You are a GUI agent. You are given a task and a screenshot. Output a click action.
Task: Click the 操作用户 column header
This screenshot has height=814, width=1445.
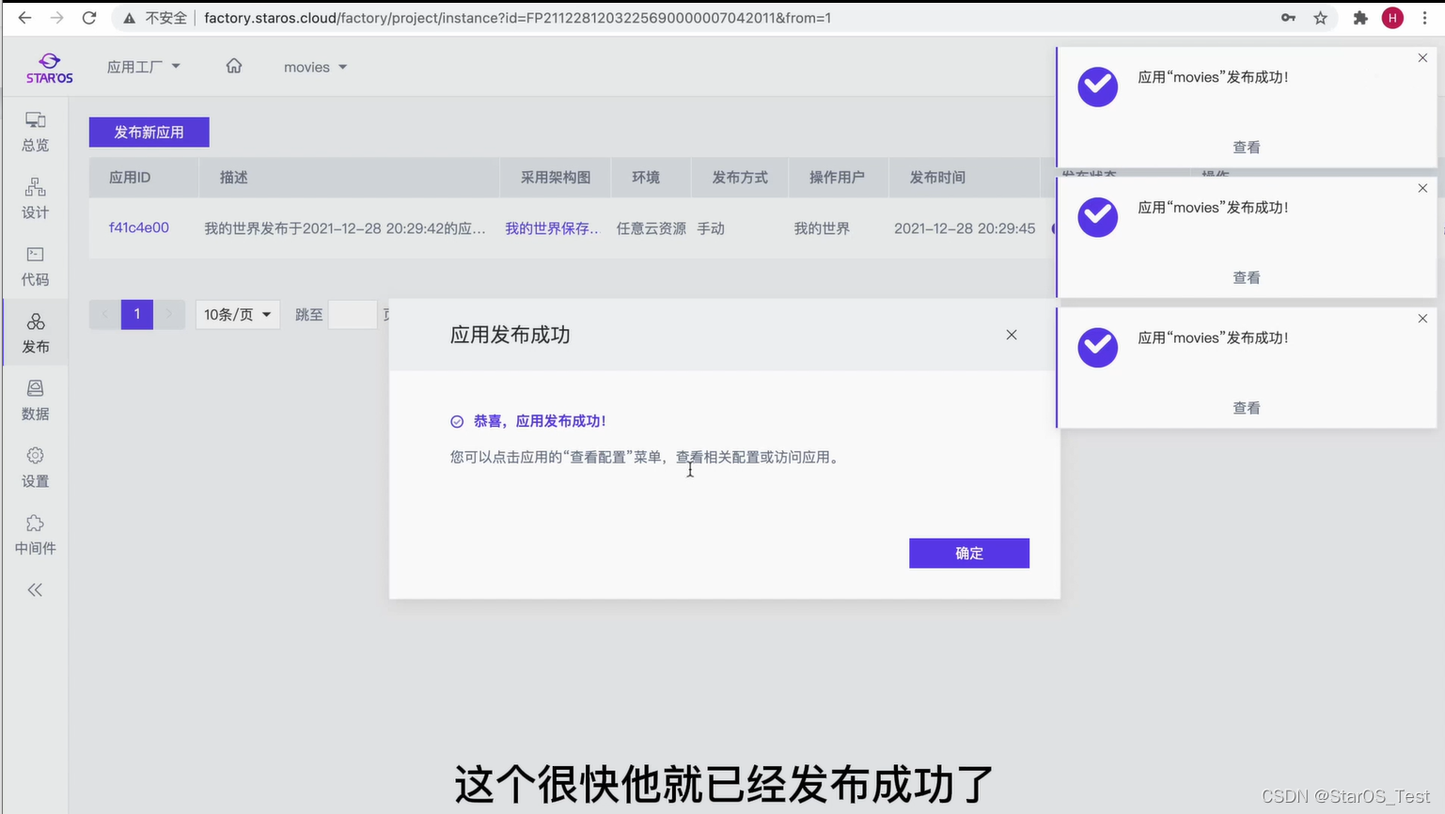[837, 178]
